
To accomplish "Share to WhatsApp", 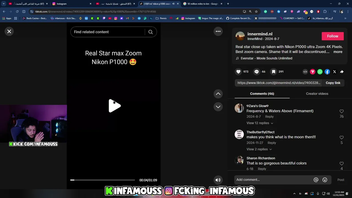I will coord(320,72).
